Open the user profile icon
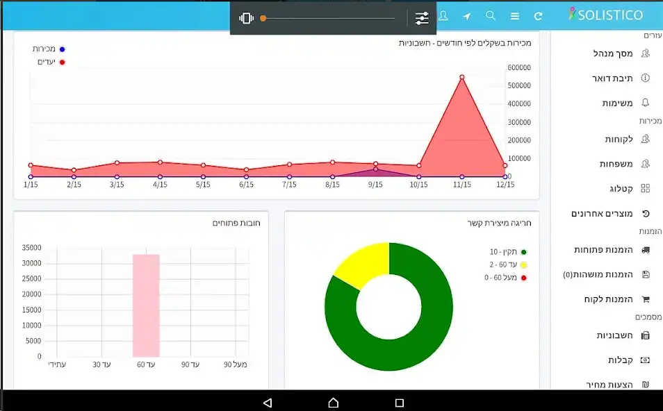The width and height of the screenshot is (663, 411). [x=443, y=16]
